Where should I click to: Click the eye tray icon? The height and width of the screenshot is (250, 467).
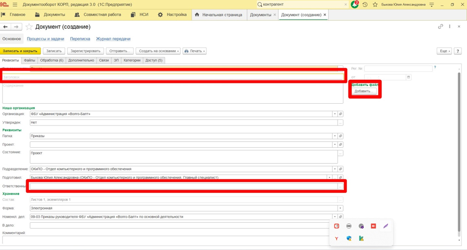349,226
